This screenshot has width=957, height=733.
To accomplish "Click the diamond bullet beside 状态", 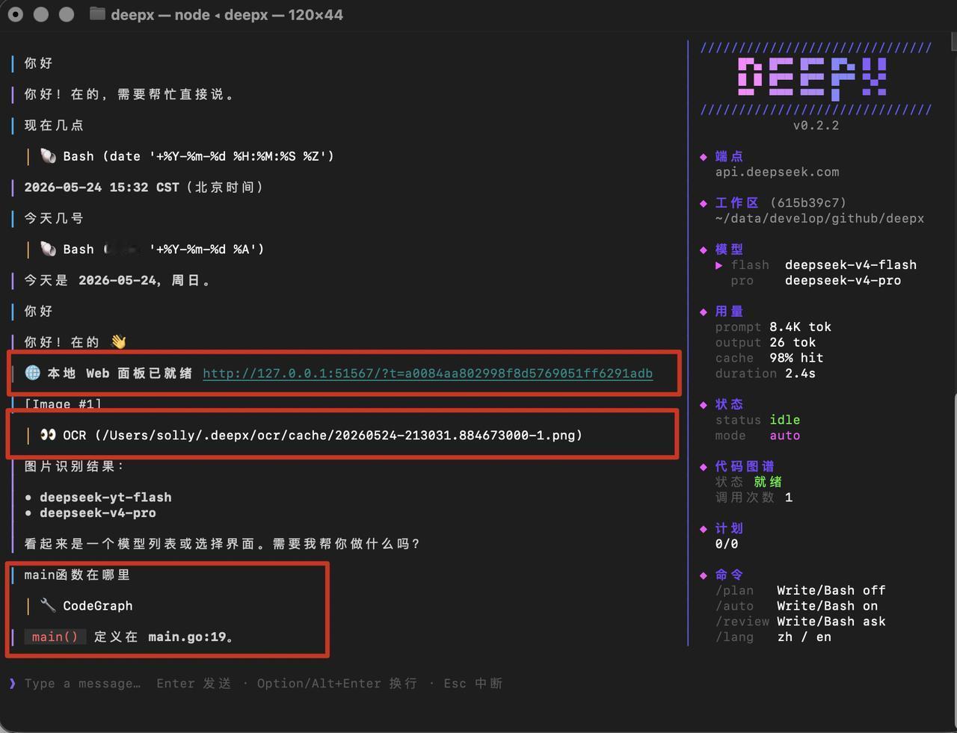I will pos(704,404).
